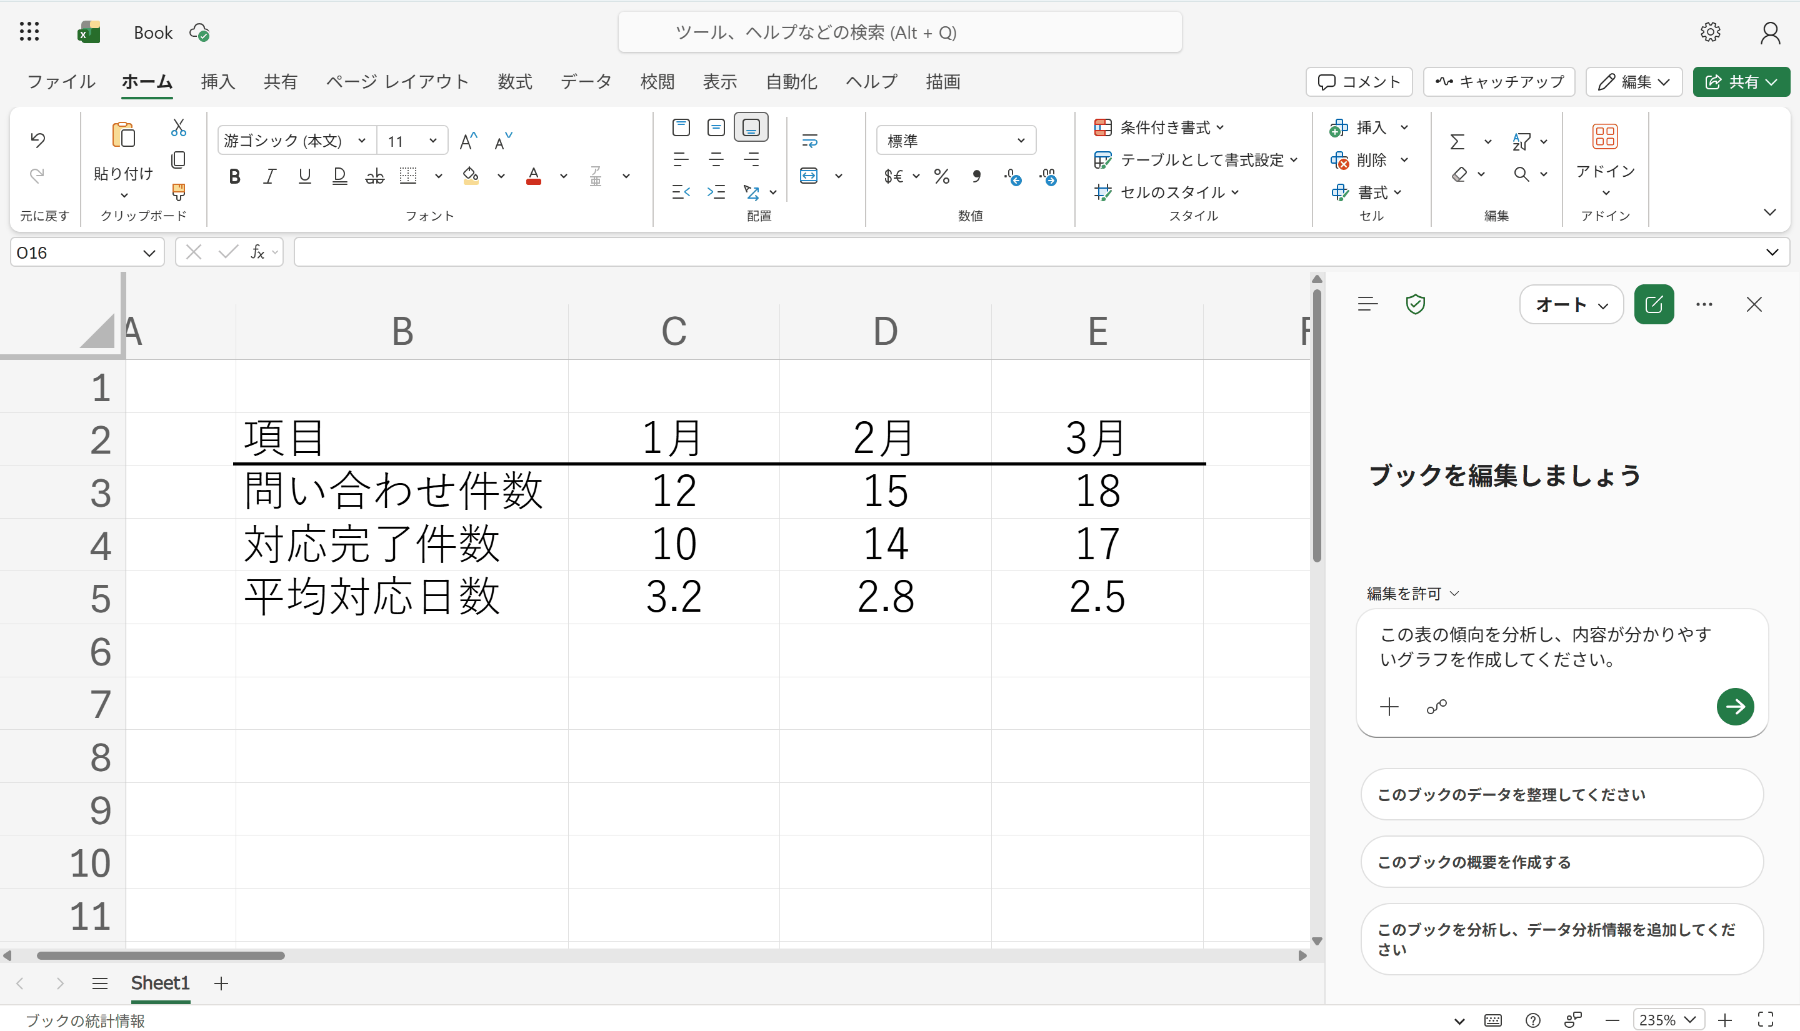Switch to the 表示 tab
The width and height of the screenshot is (1800, 1031).
[719, 81]
